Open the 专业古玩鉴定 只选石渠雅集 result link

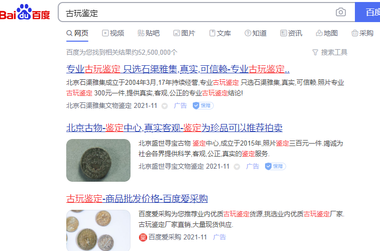coord(178,69)
